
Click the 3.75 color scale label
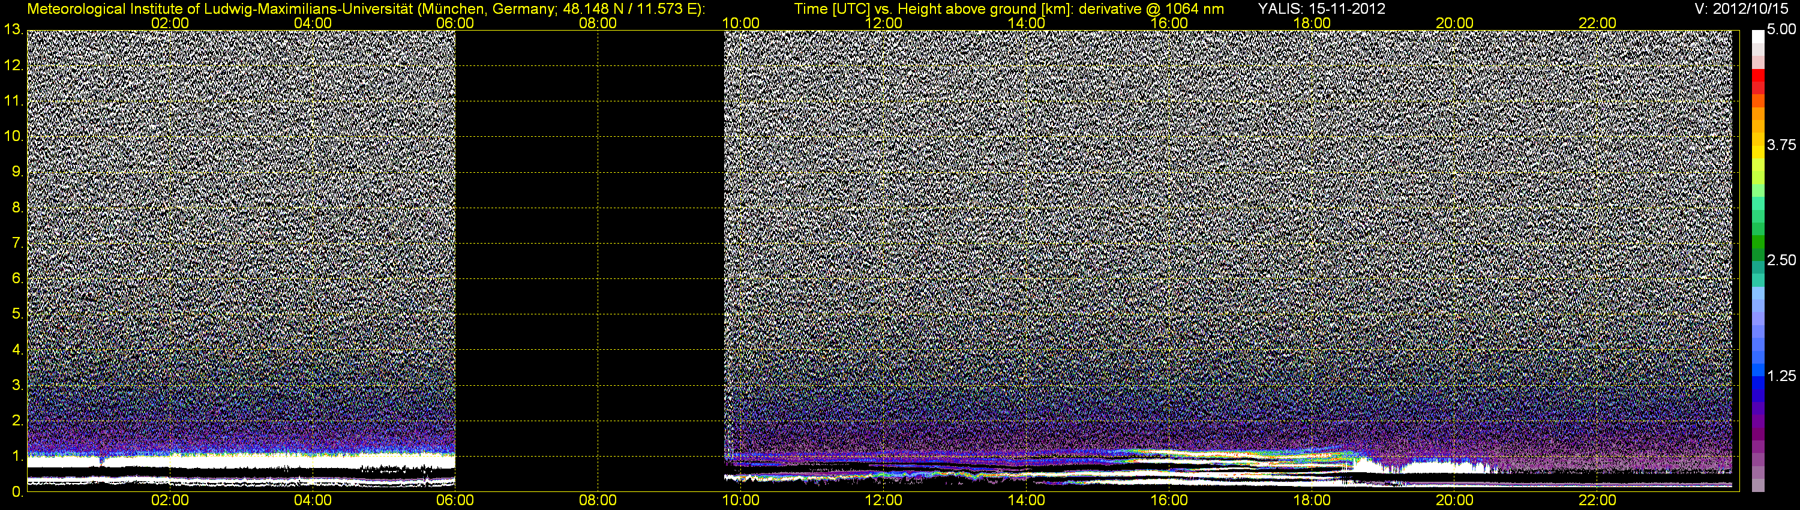(1781, 145)
